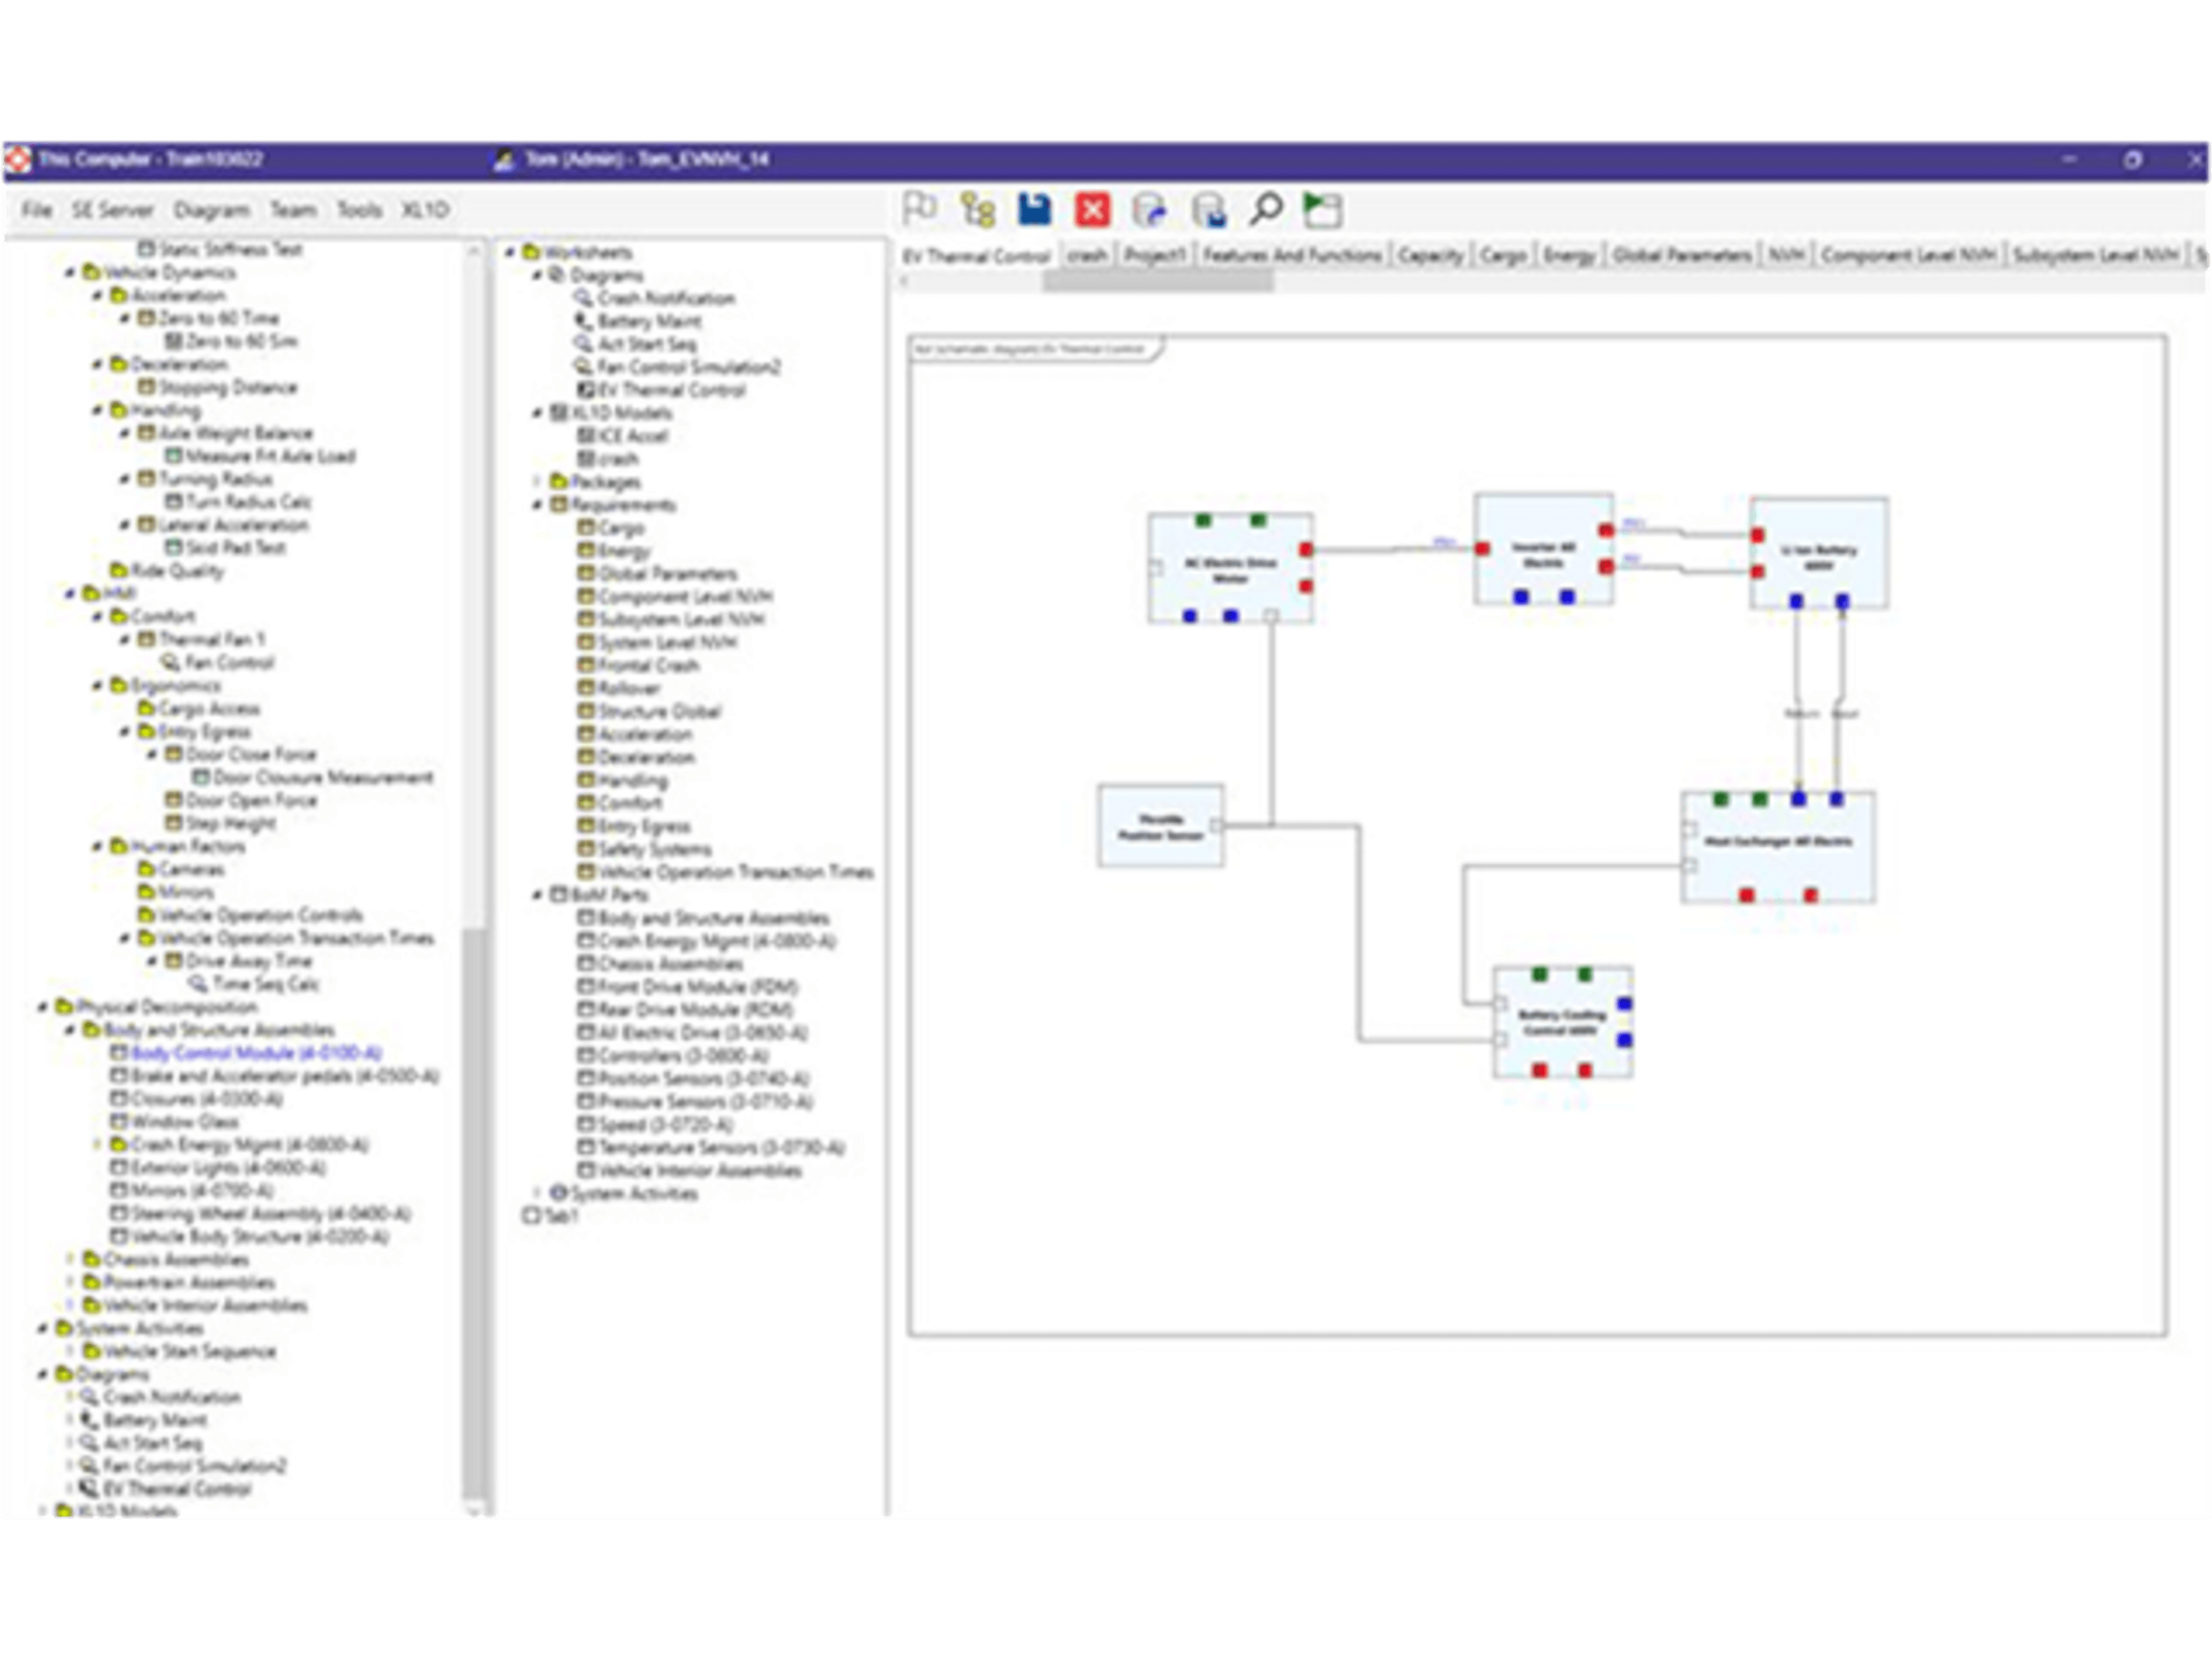Select the Battery Cooling Control block

(x=1562, y=1022)
